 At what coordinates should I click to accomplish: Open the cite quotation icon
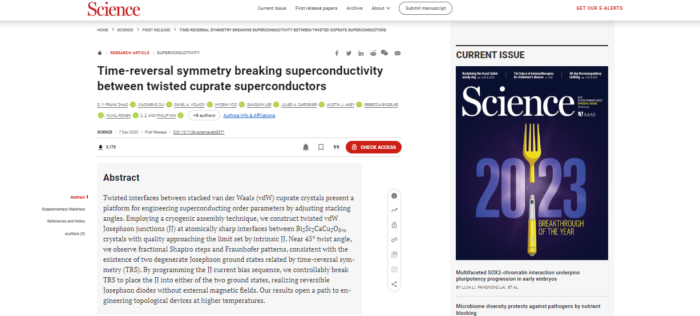(336, 147)
